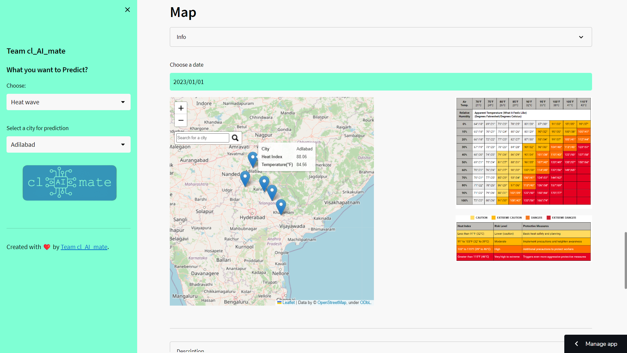Click the red heart emoji in the footer
This screenshot has height=353, width=627.
point(47,247)
